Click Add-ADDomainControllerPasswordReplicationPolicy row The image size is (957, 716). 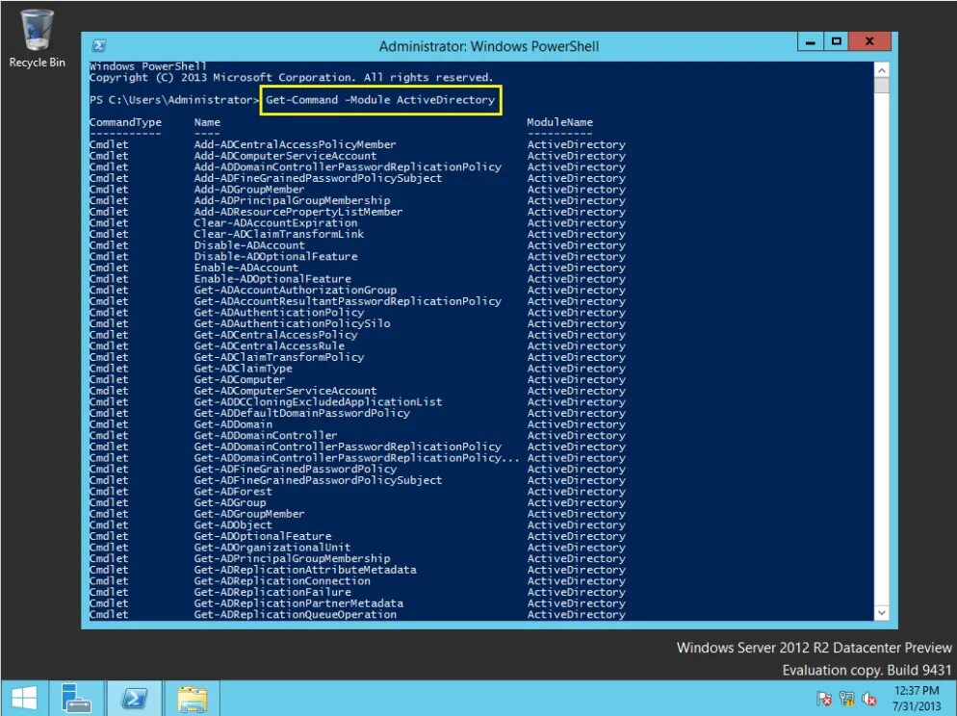[357, 166]
